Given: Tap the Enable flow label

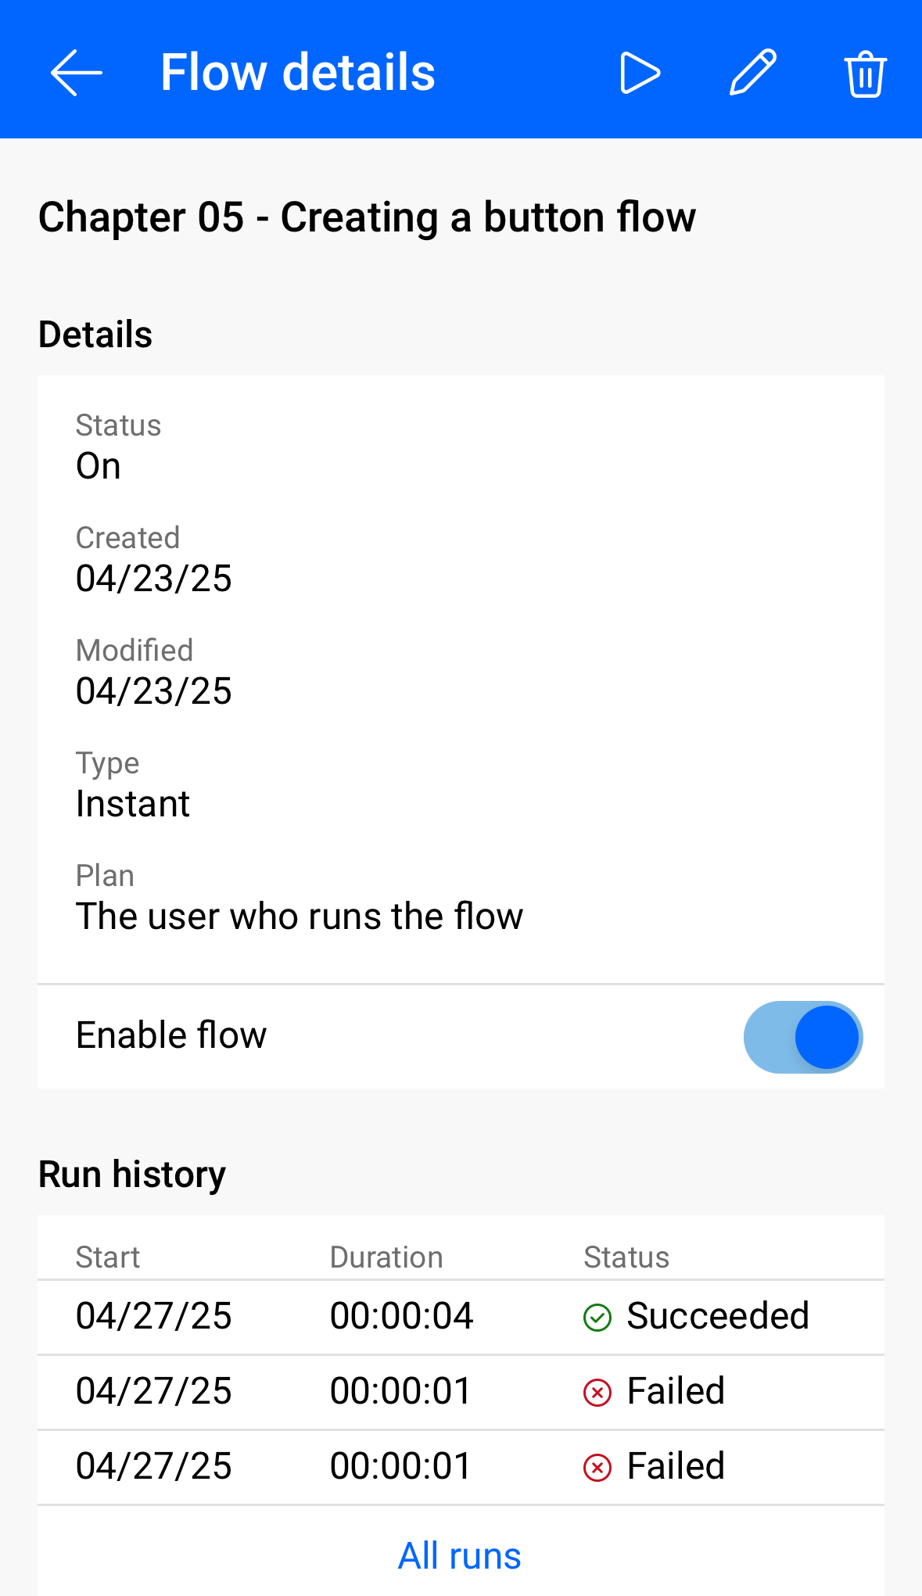Looking at the screenshot, I should pyautogui.click(x=171, y=1035).
